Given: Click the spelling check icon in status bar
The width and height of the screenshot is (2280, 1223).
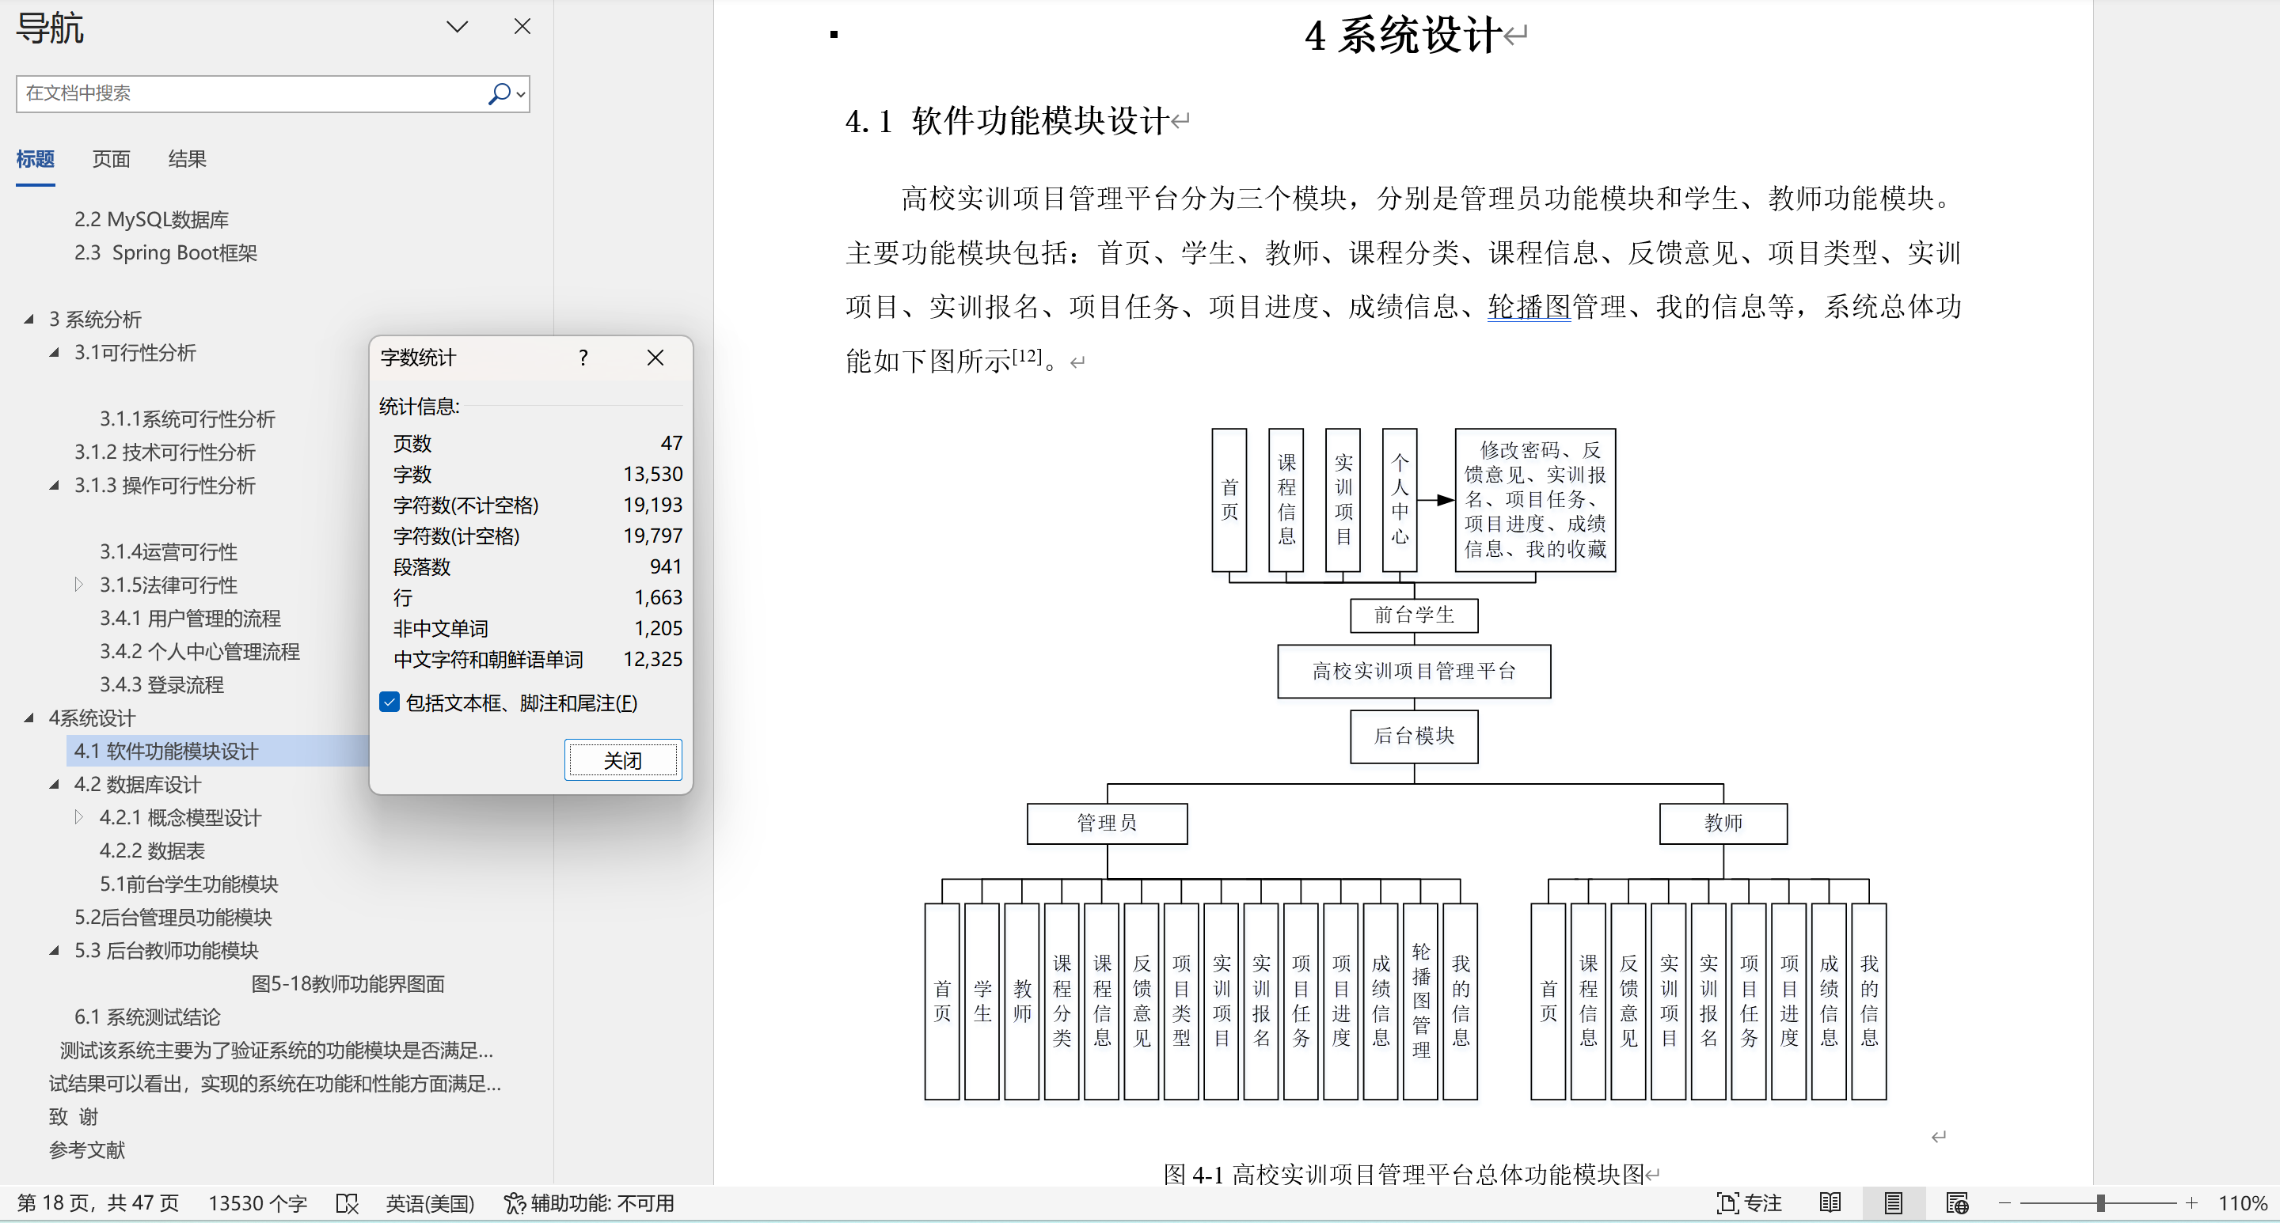Looking at the screenshot, I should click(347, 1202).
